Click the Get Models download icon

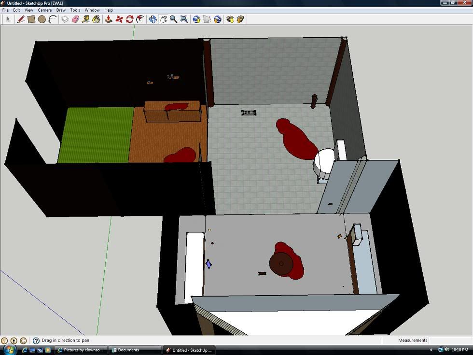230,19
